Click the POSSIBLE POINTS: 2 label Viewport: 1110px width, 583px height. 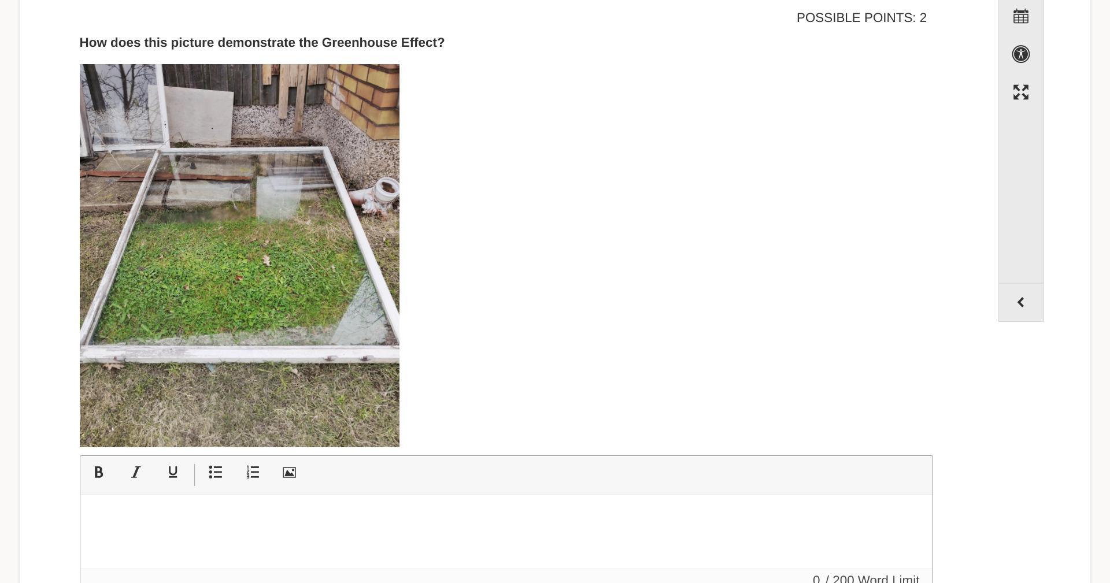[861, 18]
